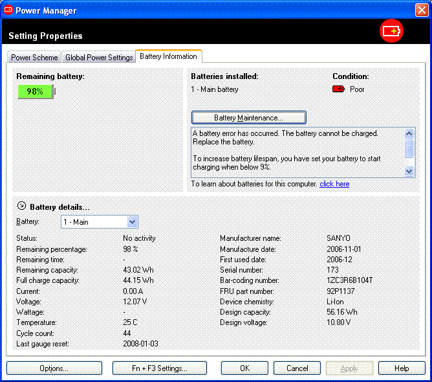Screen dimensions: 432x382
Task: Click device chemistry 'Li-Ion'
Action: (335, 302)
